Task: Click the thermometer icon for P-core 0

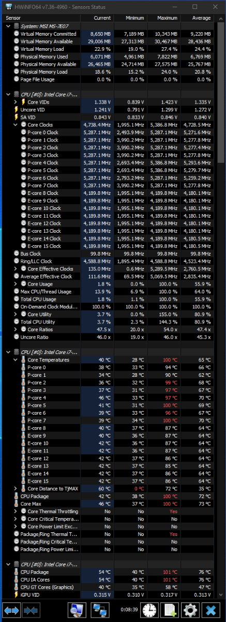Action: (x=23, y=367)
